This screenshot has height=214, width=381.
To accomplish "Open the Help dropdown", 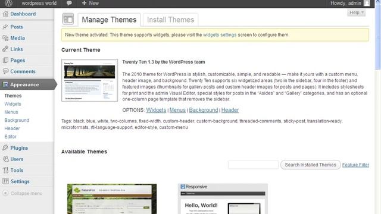I will point(356,12).
